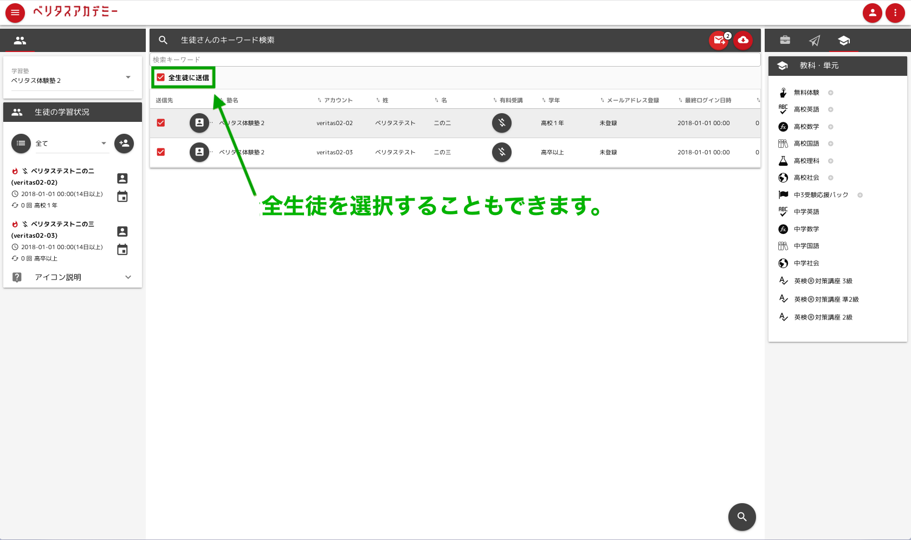Uncheck the 全生徒に送信 checkbox
Viewport: 911px width, 540px height.
pos(160,77)
